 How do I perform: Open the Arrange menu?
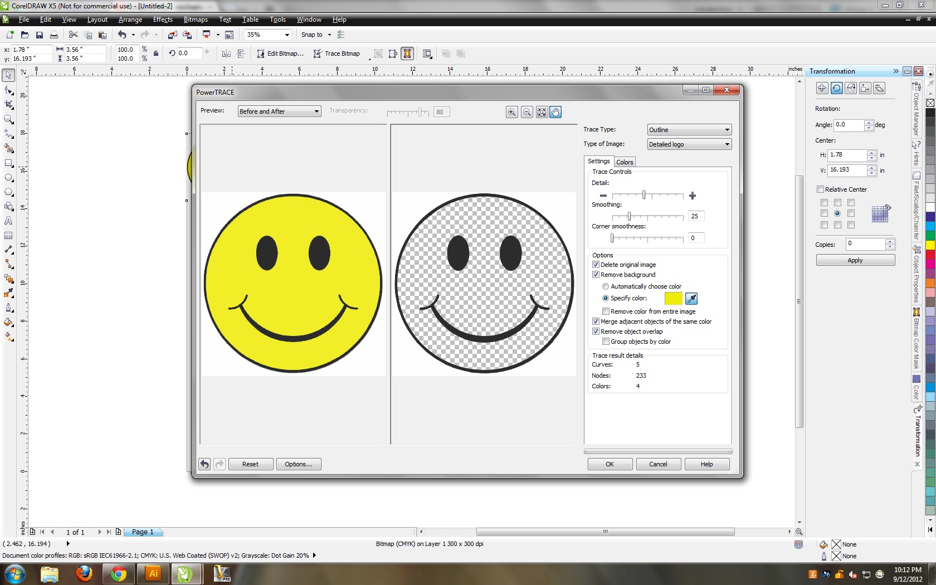tap(130, 19)
